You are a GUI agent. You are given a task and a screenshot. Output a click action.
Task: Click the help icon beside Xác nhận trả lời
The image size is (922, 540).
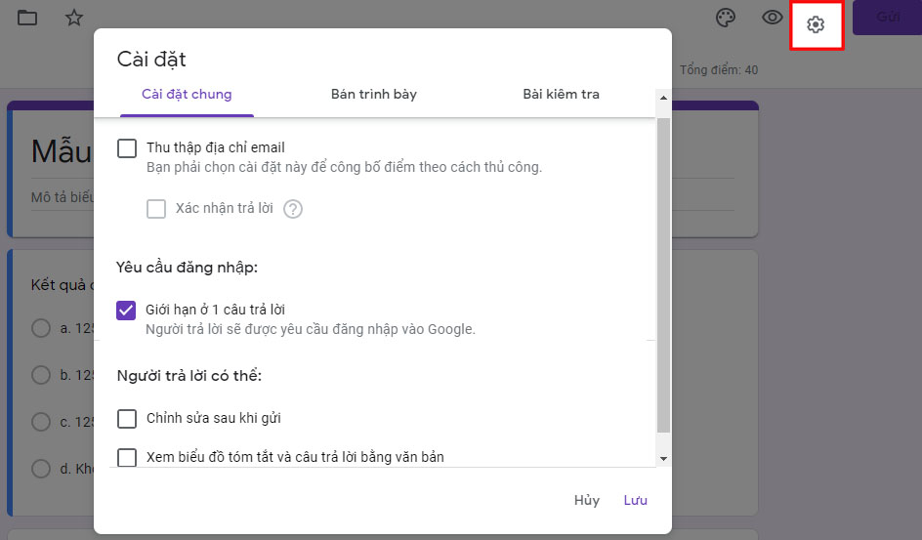[293, 209]
